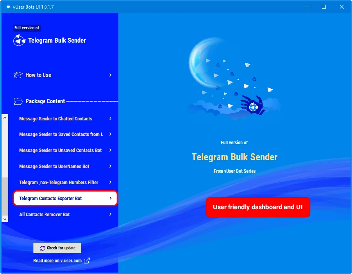352x274 pixels.
Task: Click From vUser Bot Series text
Action: click(x=234, y=171)
